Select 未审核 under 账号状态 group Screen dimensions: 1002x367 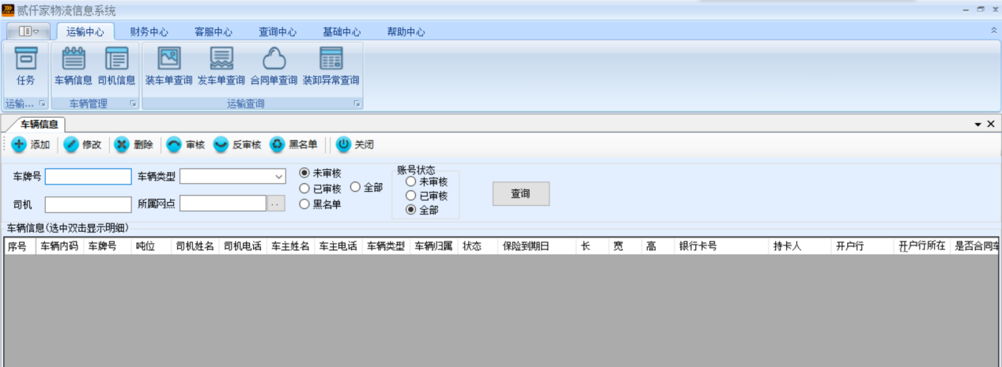[x=410, y=182]
